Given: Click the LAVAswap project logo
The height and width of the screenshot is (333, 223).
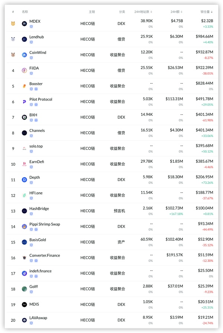Looking at the screenshot, I should (x=25, y=320).
